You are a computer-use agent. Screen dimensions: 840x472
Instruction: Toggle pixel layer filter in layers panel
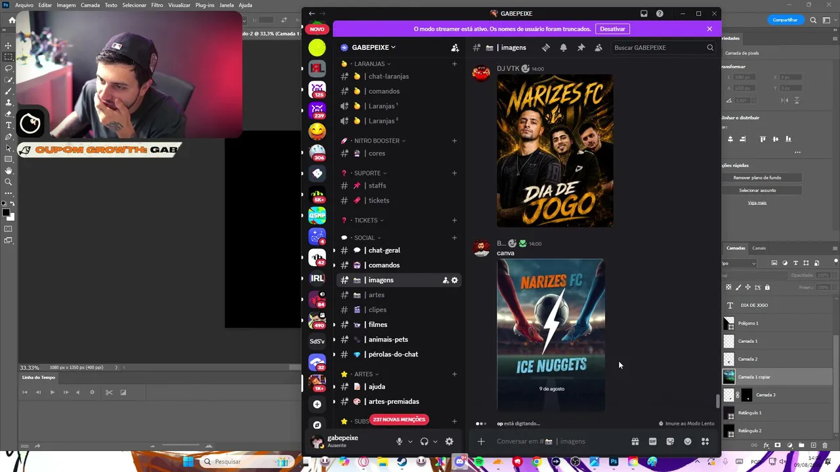774,263
